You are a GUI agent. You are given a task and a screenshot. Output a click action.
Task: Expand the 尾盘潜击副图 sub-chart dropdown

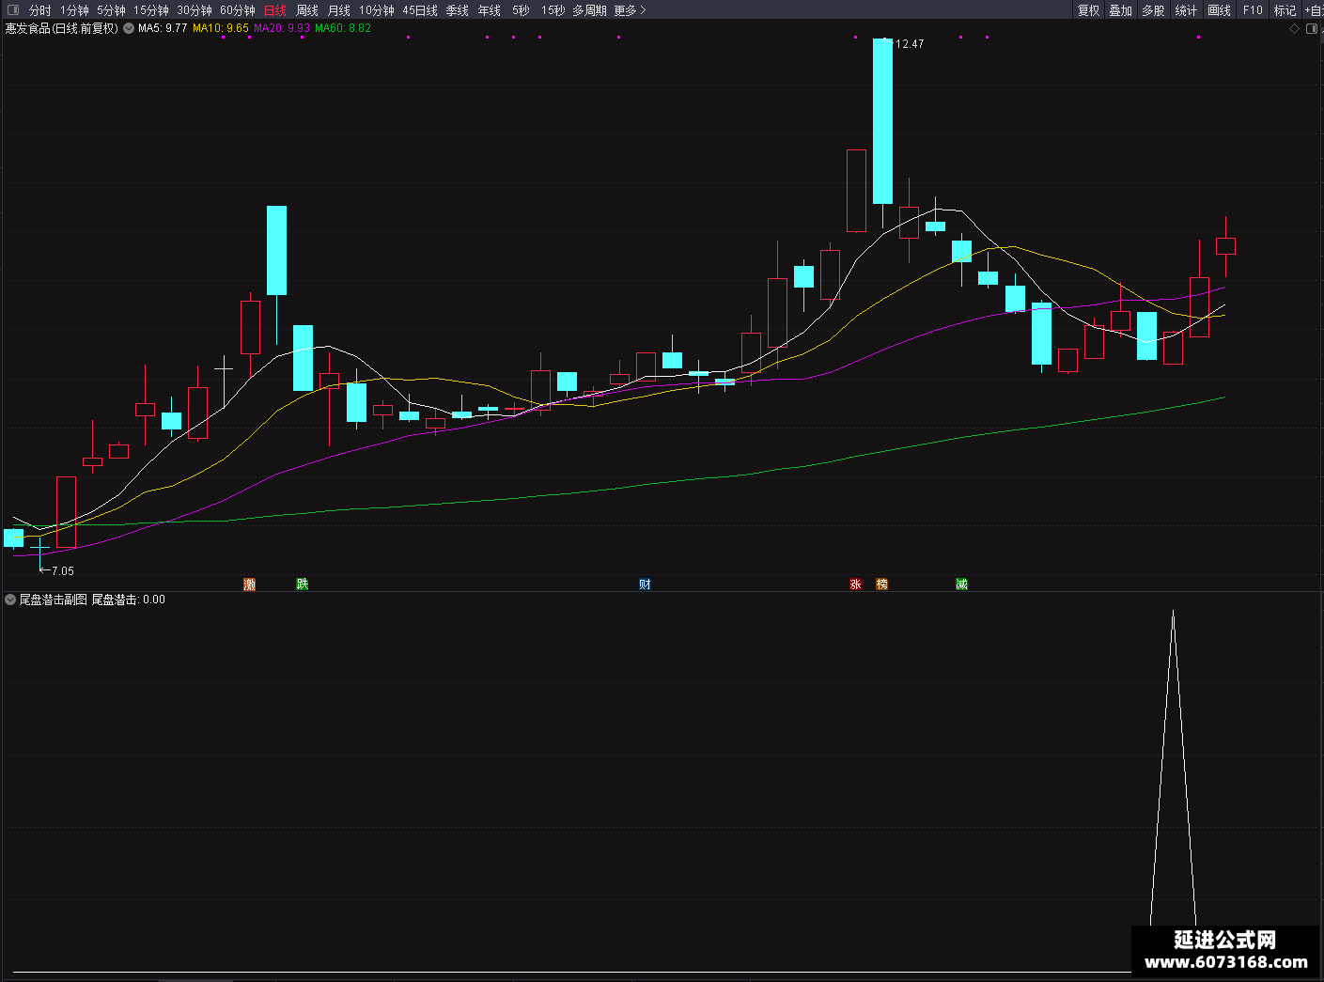[10, 600]
